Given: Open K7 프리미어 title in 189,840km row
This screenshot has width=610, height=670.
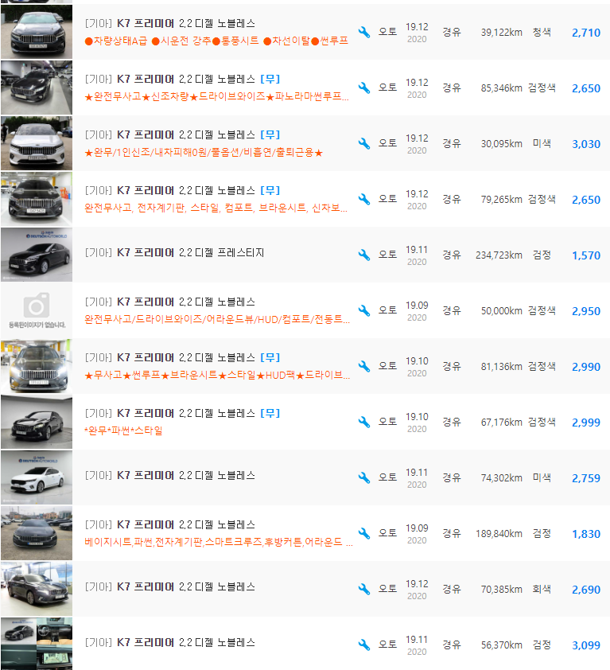Looking at the screenshot, I should click(x=170, y=524).
